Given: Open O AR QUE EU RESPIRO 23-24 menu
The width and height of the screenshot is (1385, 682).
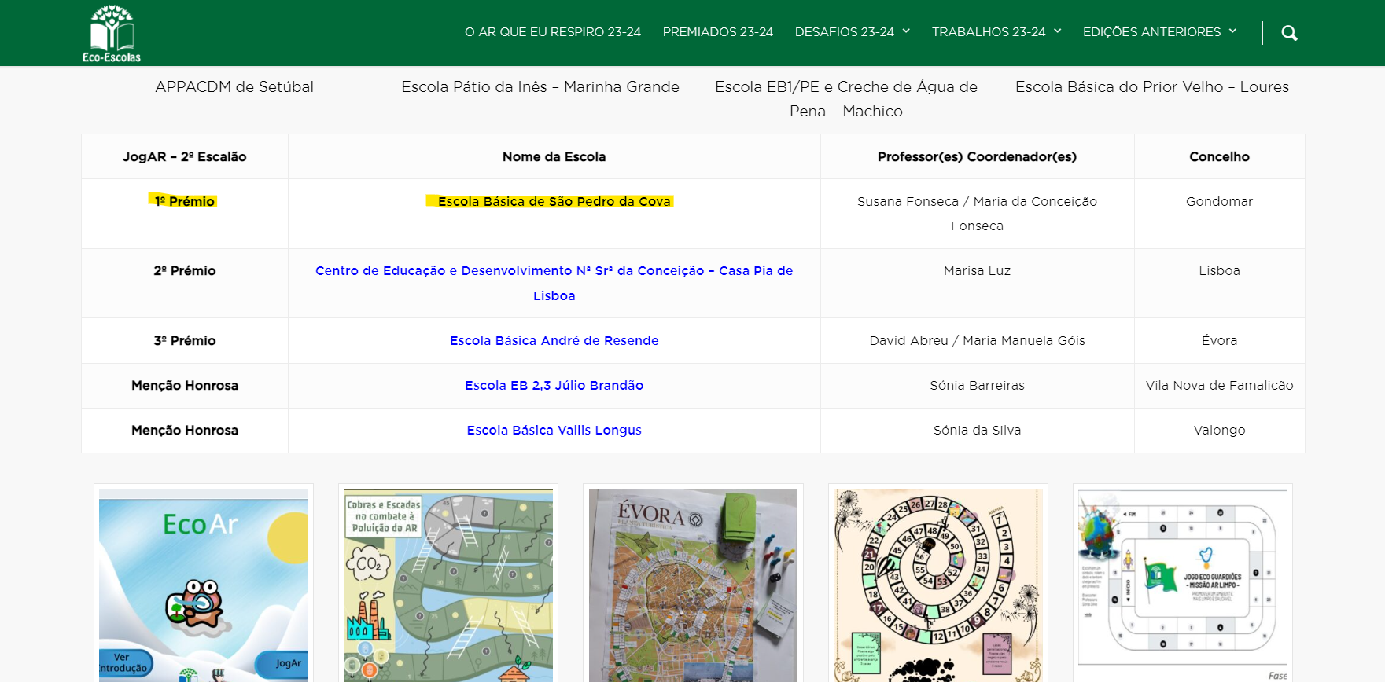Looking at the screenshot, I should (552, 32).
